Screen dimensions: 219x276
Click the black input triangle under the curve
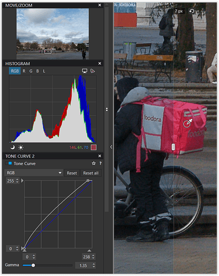(x=24, y=251)
